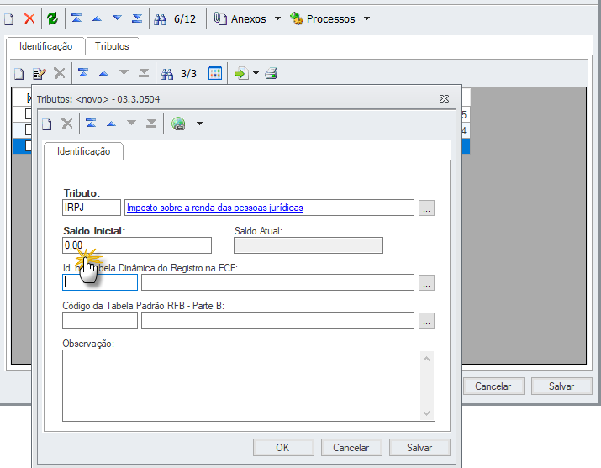Screen dimensions: 601x468
Task: Browse Tabela Padrão RFB lookup button
Action: [x=426, y=321]
